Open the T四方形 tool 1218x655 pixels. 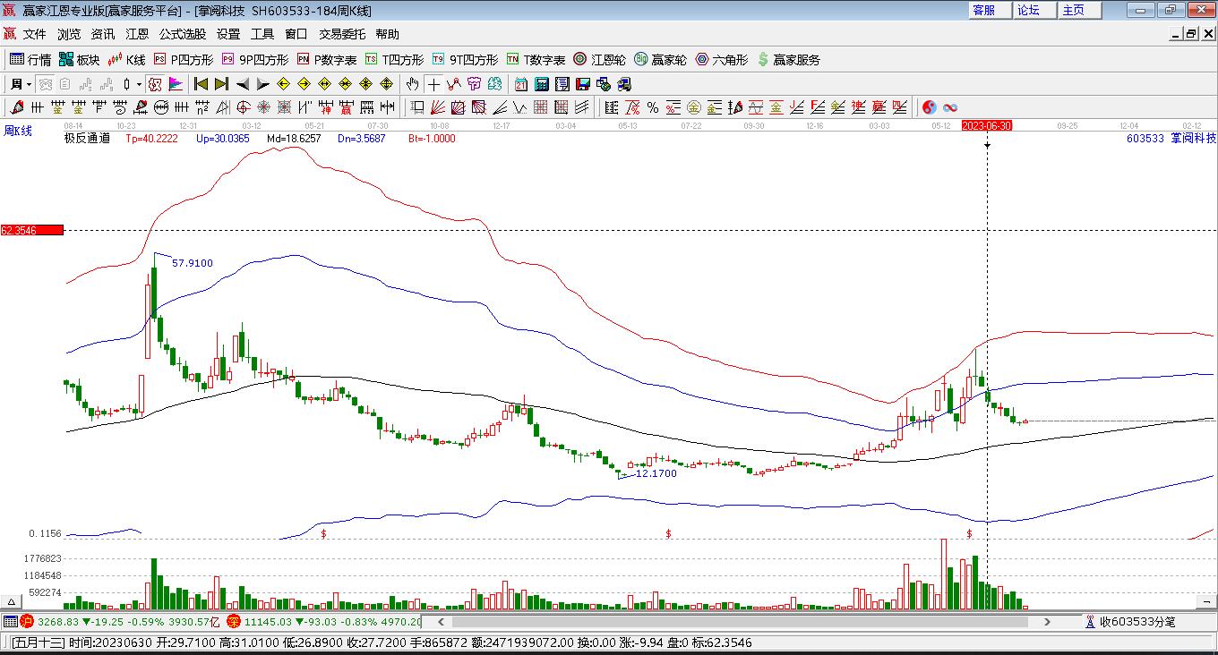pyautogui.click(x=394, y=60)
